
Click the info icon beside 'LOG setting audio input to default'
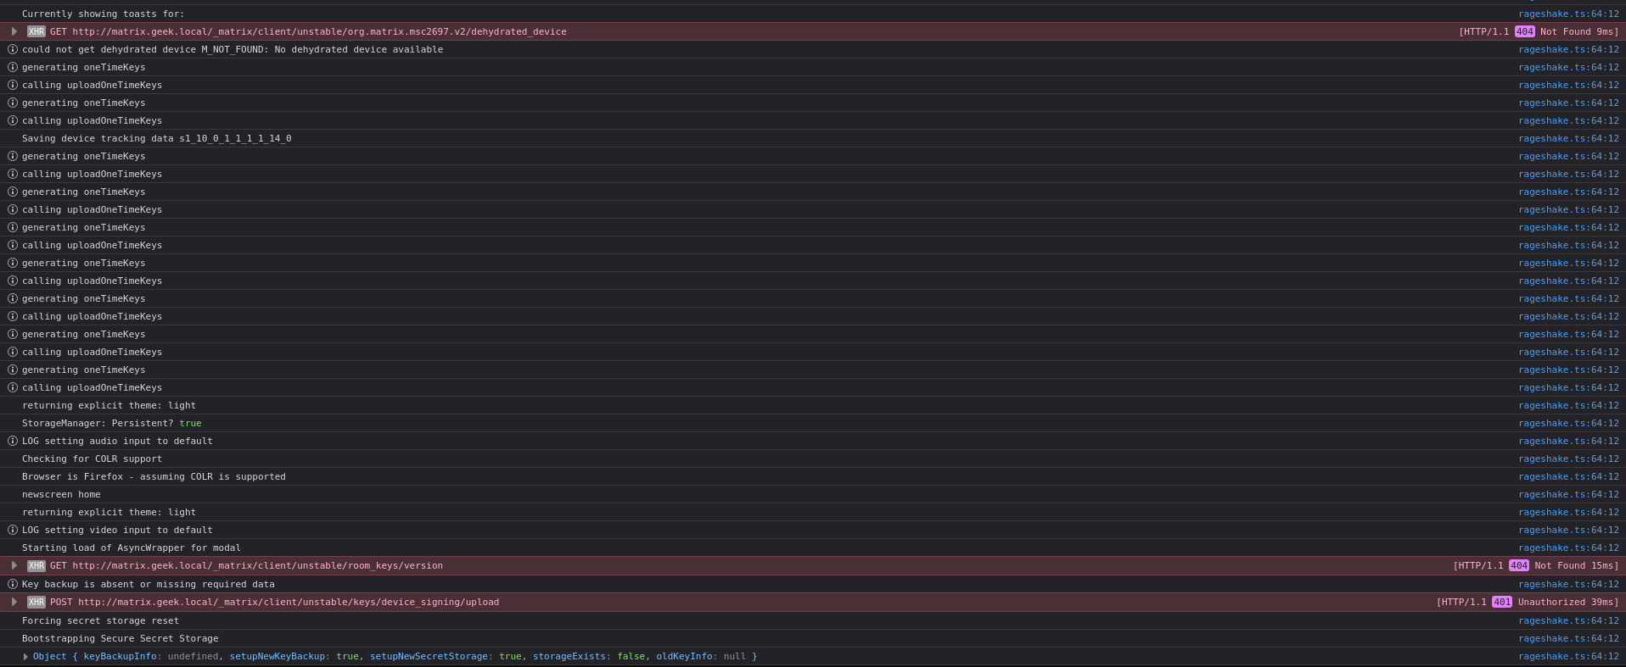[x=13, y=441]
